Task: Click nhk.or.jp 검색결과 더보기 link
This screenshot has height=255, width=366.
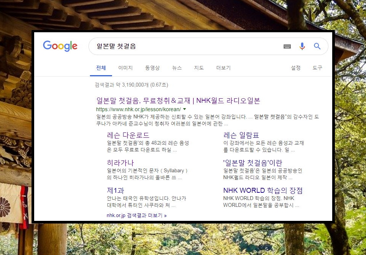Action: tap(137, 215)
